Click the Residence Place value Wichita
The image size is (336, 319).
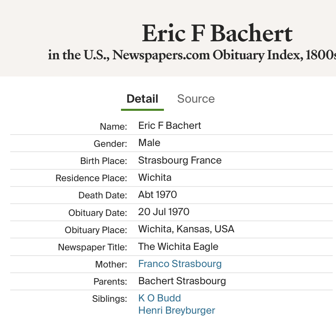click(x=155, y=177)
